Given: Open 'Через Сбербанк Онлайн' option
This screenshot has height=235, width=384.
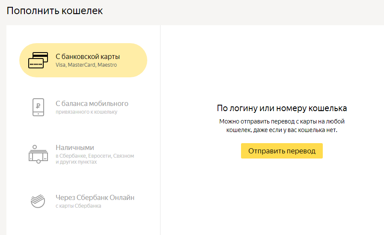Looking at the screenshot, I should 83,201.
